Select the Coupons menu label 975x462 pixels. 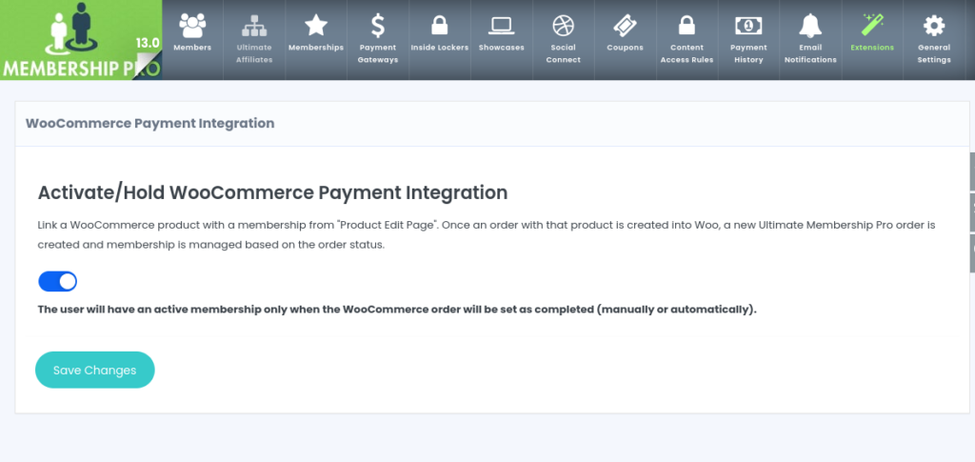(625, 48)
